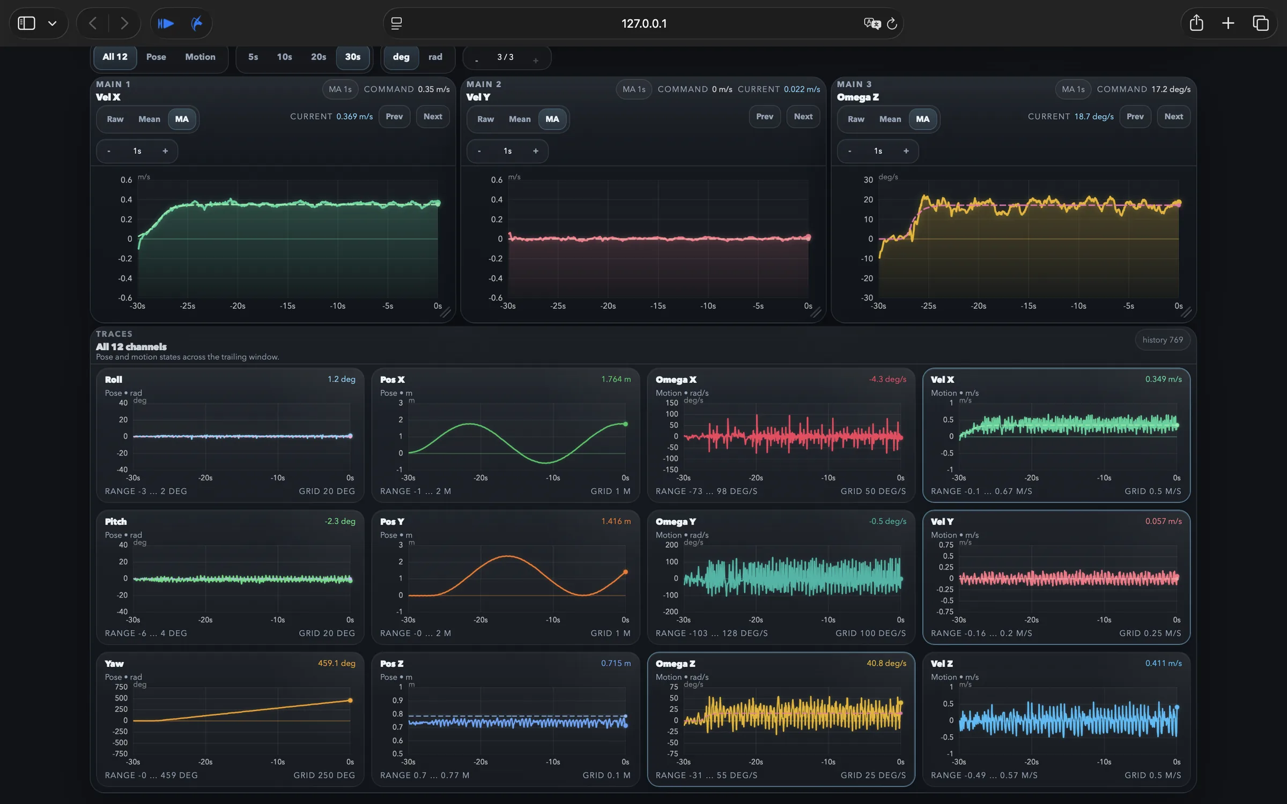This screenshot has width=1287, height=804.
Task: Set time window to 30s
Action: pyautogui.click(x=352, y=57)
